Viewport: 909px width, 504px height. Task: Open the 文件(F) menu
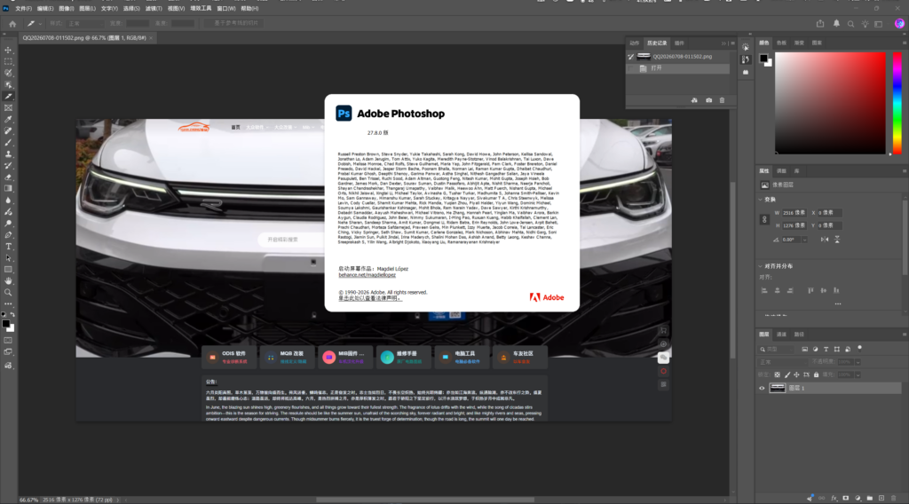tap(23, 9)
